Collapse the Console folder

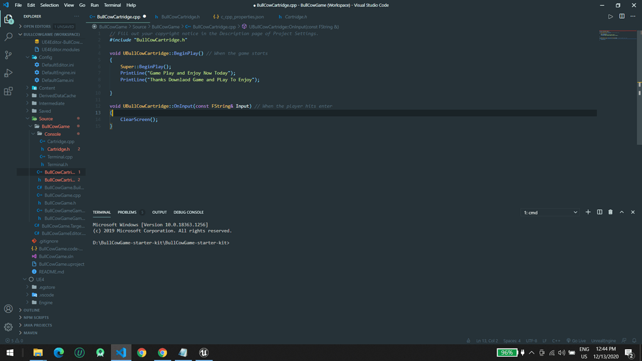pos(53,134)
